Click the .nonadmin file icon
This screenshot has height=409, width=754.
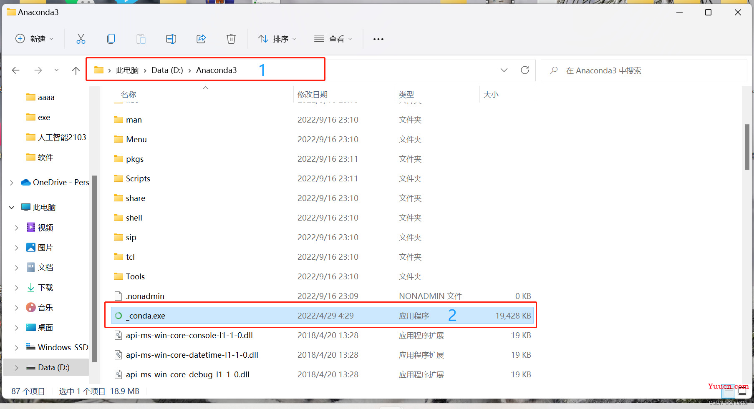tap(119, 296)
